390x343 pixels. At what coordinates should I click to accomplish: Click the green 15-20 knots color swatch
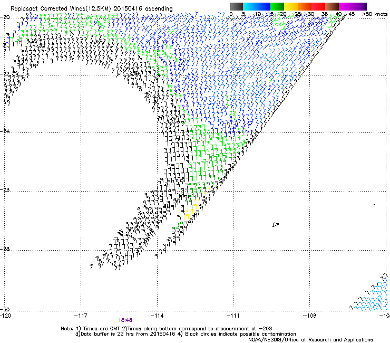(277, 6)
